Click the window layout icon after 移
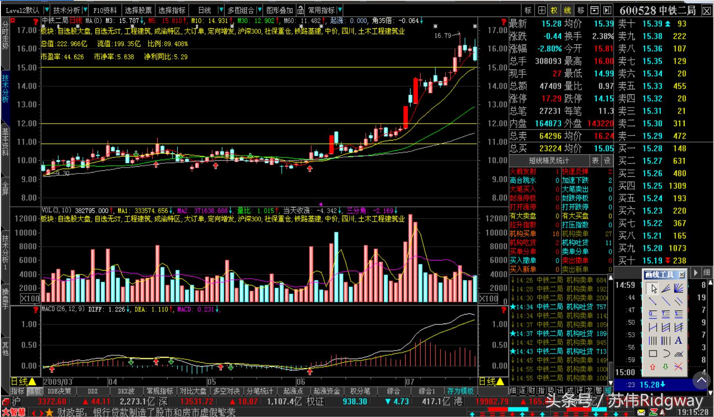The height and width of the screenshot is (417, 714). pos(594,10)
